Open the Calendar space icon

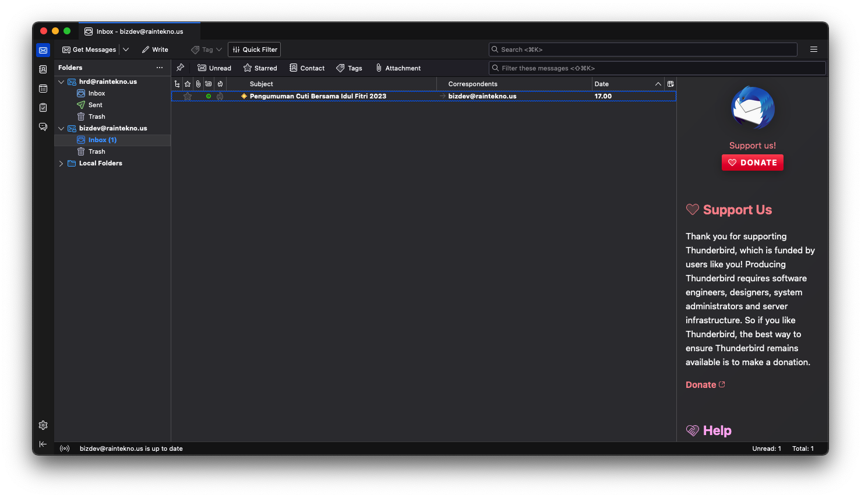coord(43,89)
